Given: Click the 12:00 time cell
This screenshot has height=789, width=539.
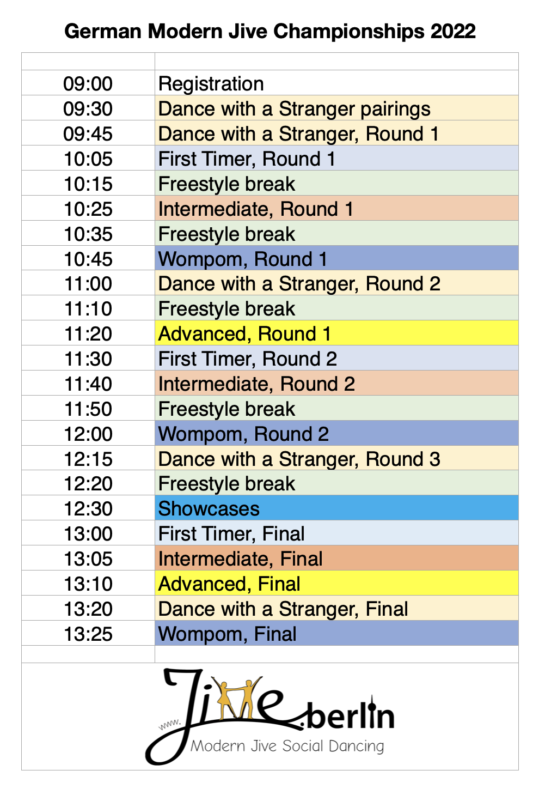Looking at the screenshot, I should point(88,433).
